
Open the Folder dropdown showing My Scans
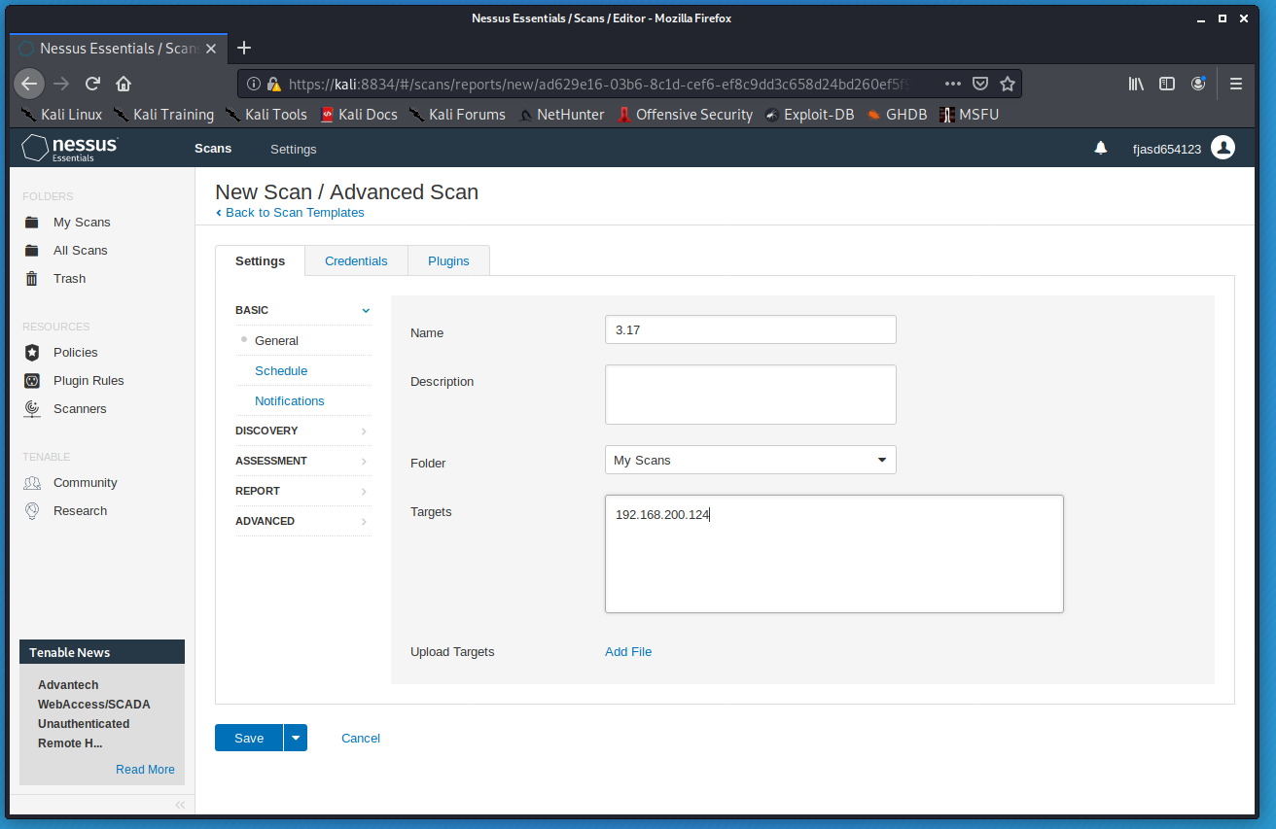click(x=751, y=460)
